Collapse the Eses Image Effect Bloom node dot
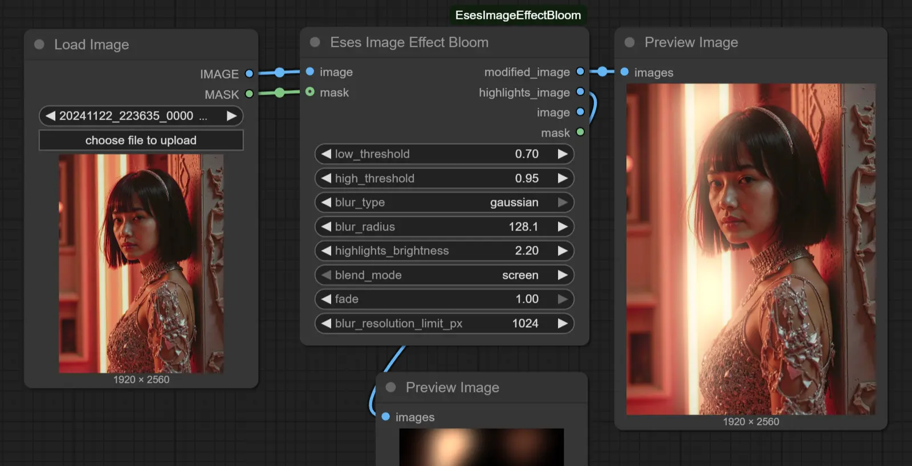 (x=315, y=42)
